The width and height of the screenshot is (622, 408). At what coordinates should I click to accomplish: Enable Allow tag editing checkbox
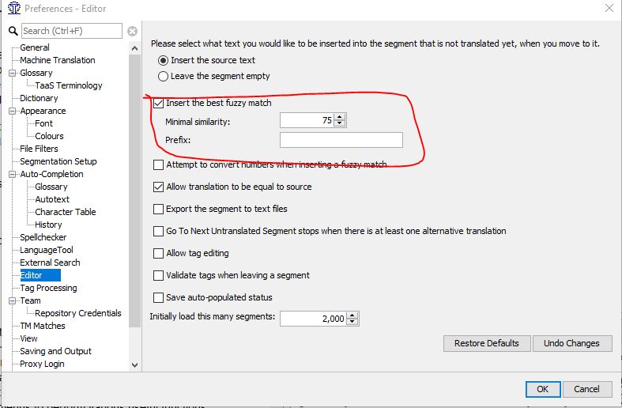[x=158, y=253]
